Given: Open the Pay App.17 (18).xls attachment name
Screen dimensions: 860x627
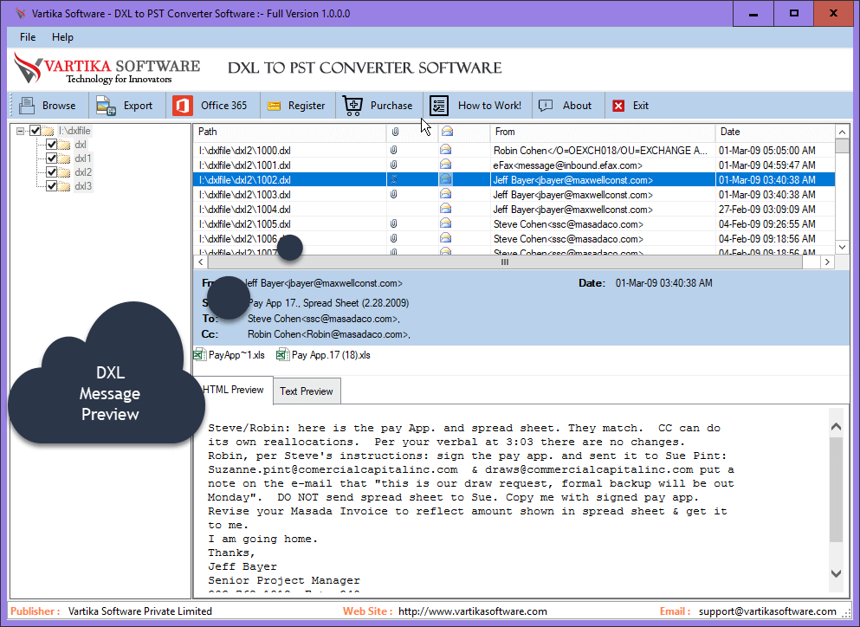Looking at the screenshot, I should [x=331, y=355].
